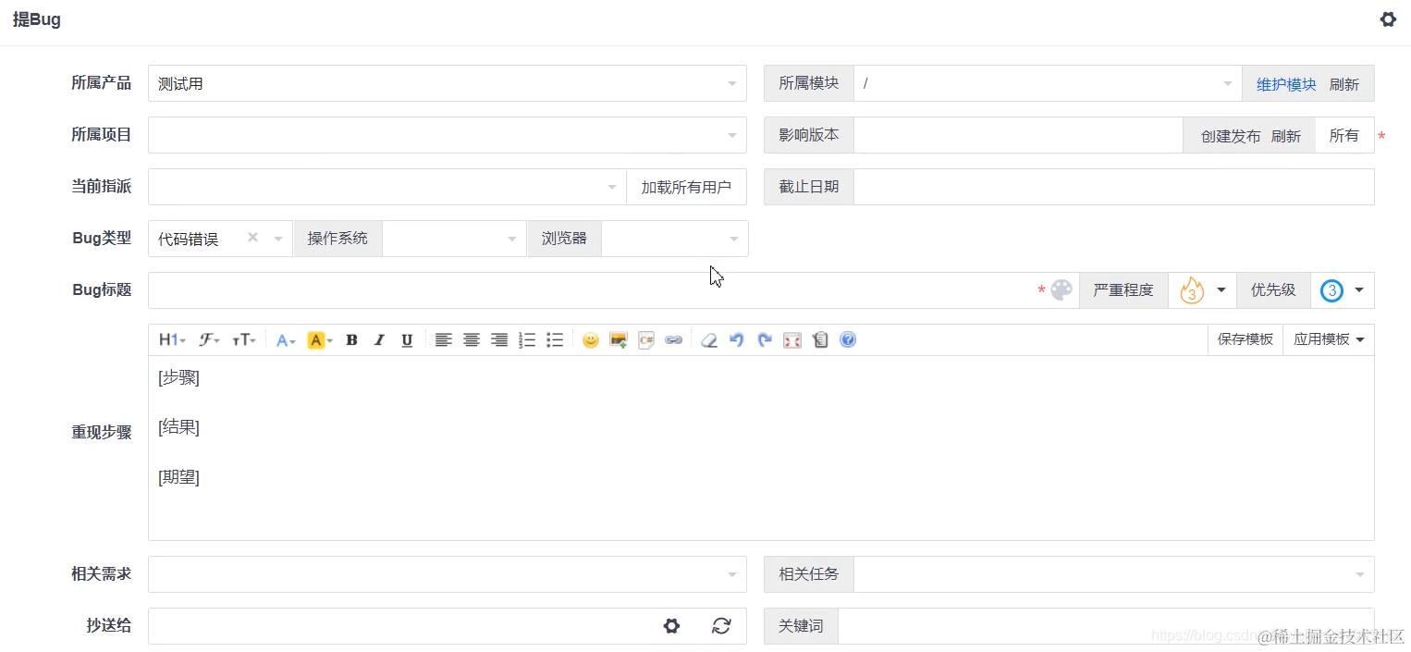Focus the 截止日期 date field
This screenshot has width=1411, height=652.
click(x=1114, y=187)
